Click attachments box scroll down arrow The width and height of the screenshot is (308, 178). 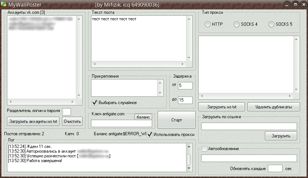[160, 93]
